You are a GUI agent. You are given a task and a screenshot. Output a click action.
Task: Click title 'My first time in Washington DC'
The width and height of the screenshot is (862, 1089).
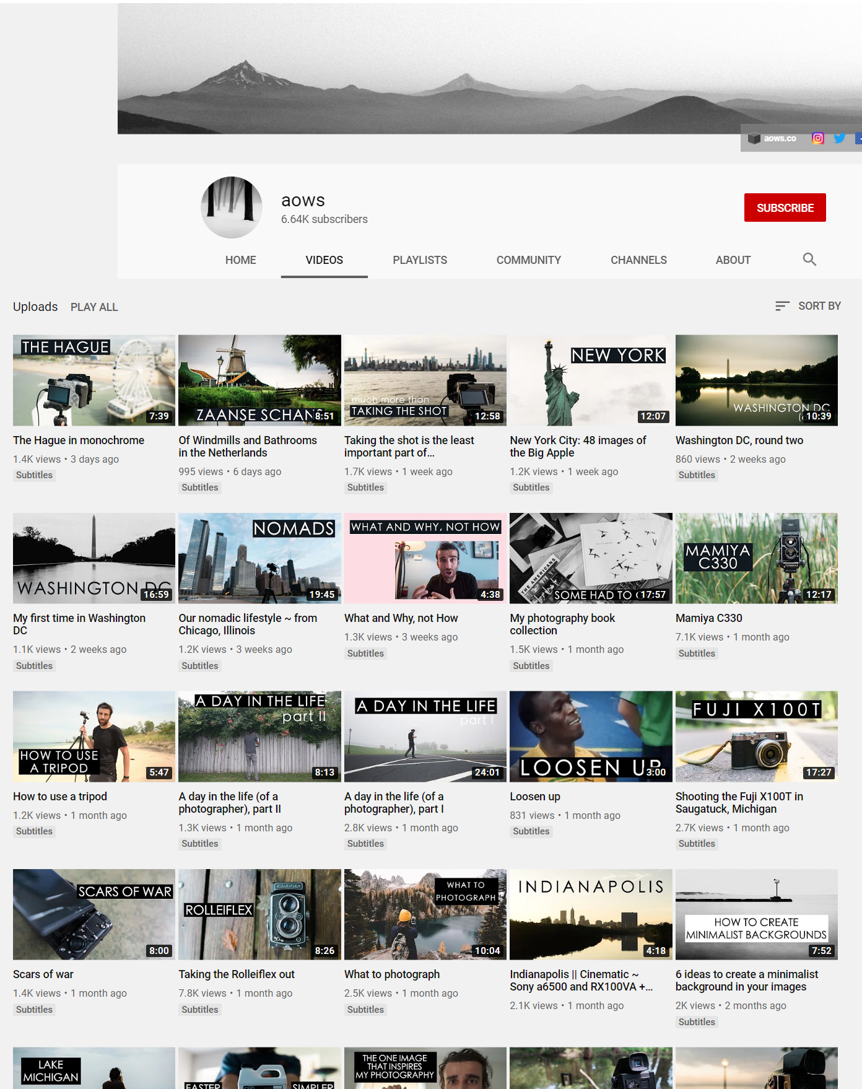[79, 624]
